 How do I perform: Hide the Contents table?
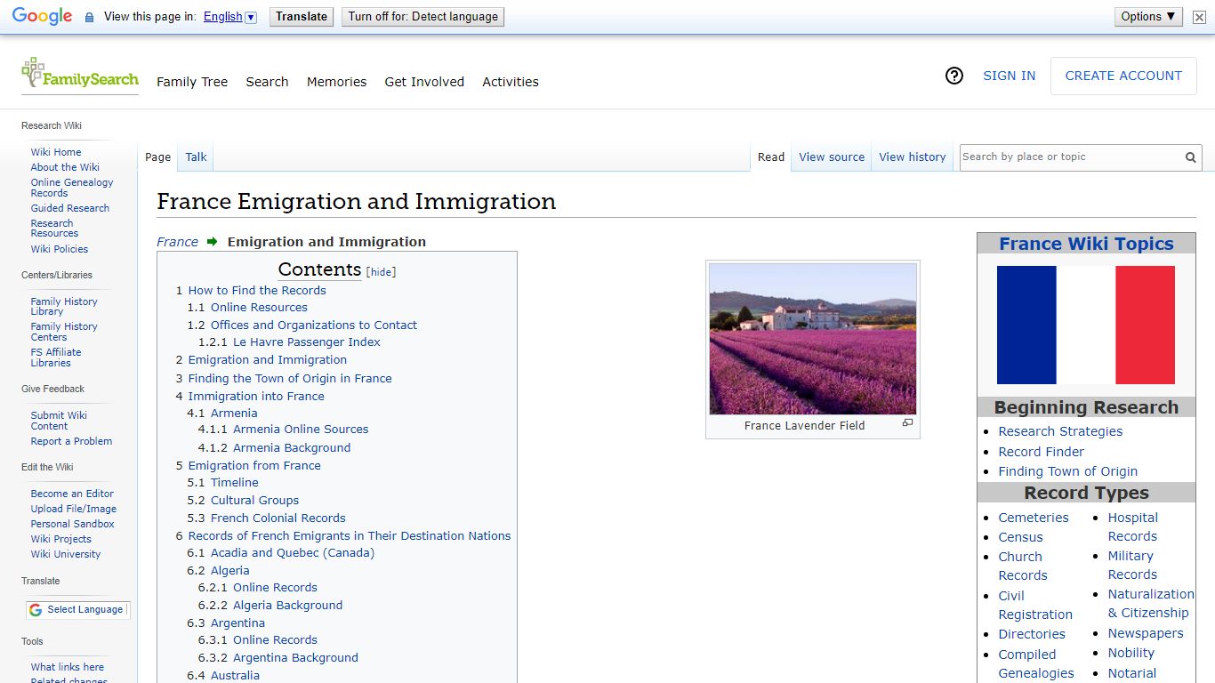[381, 272]
